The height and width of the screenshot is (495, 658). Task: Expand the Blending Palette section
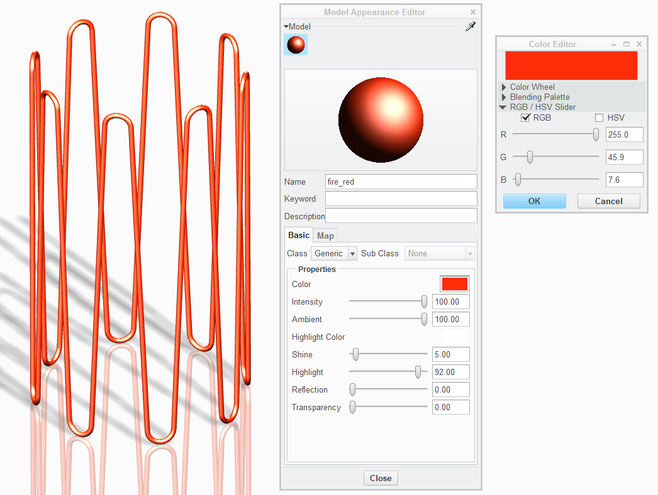tap(504, 97)
